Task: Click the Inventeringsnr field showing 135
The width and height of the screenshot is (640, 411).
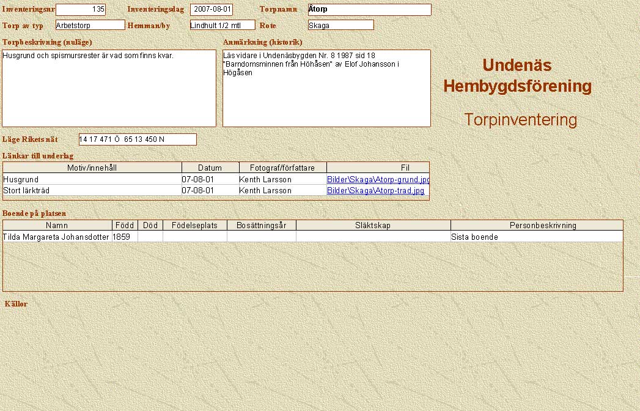Action: click(x=81, y=10)
